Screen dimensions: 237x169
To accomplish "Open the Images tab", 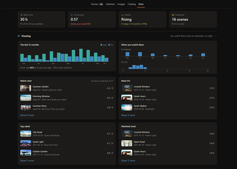I will (121, 4).
